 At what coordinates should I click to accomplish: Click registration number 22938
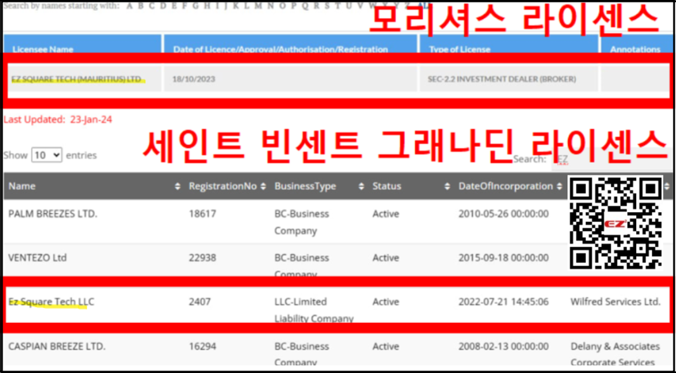[203, 258]
